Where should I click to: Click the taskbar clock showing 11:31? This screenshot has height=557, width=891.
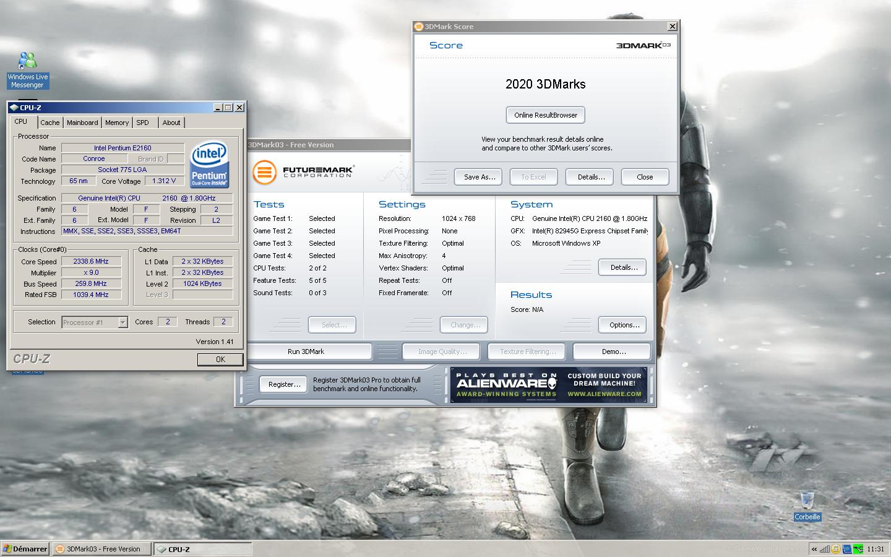[x=876, y=549]
